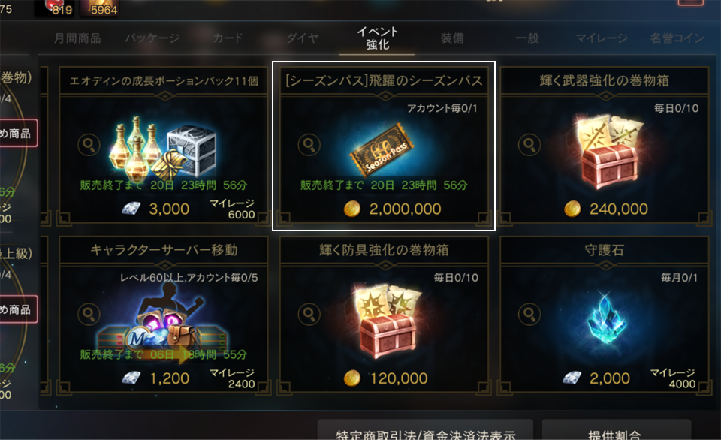Switch to the 月間商品 tab
Viewport: 721px width, 440px height.
click(x=77, y=38)
